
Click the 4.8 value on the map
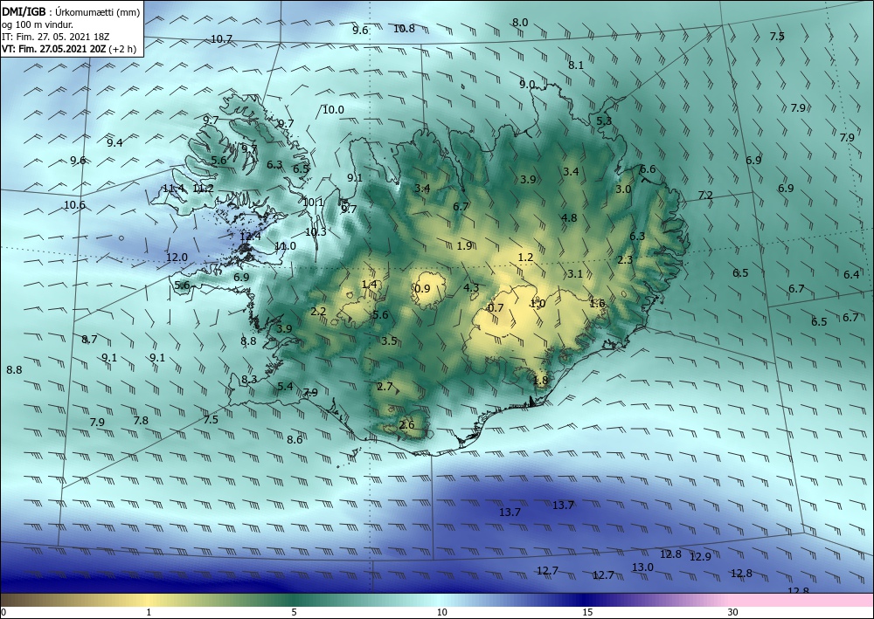click(569, 217)
